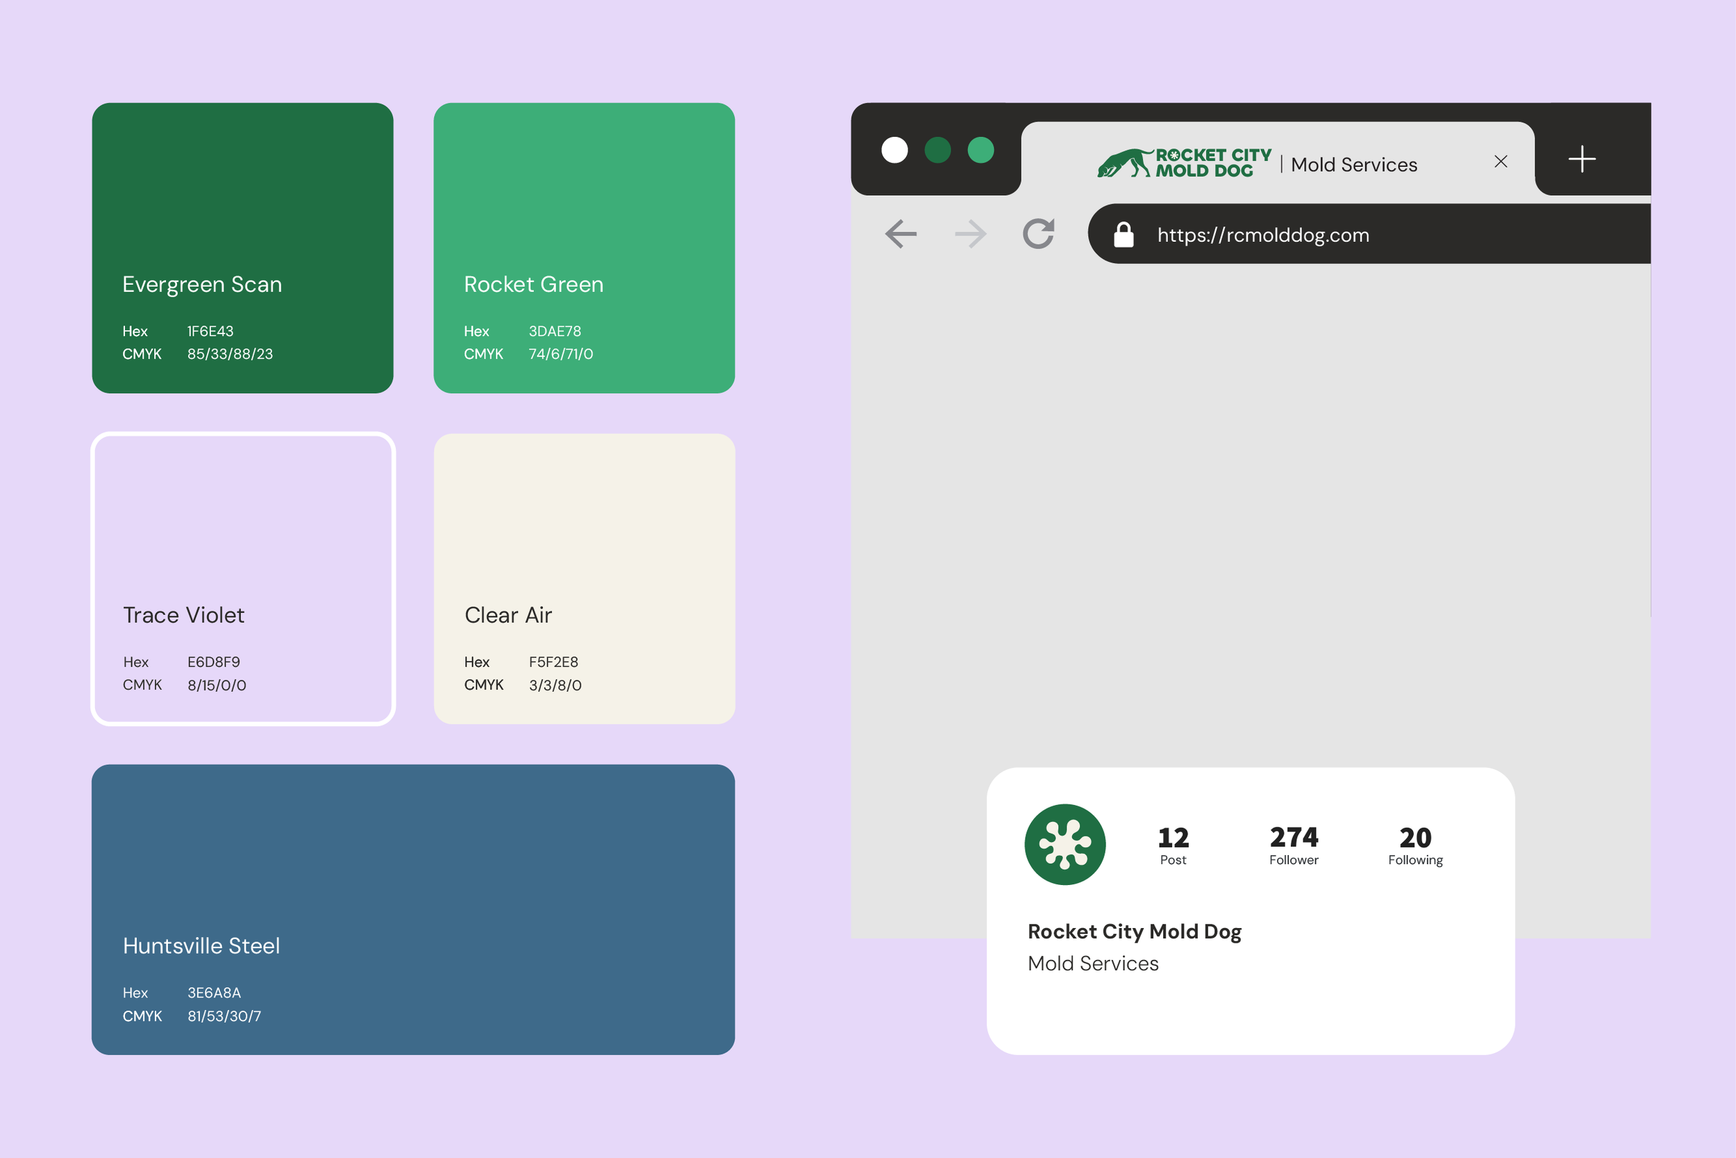Click the back navigation arrow
This screenshot has height=1158, width=1736.
(900, 233)
